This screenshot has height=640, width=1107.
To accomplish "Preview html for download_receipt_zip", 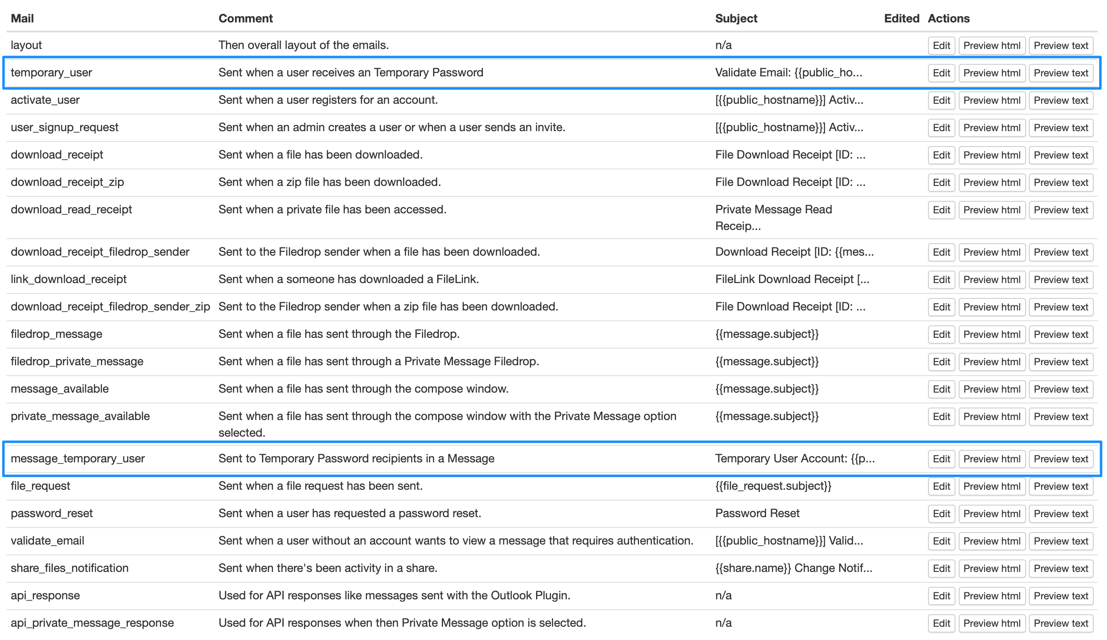I will (992, 182).
